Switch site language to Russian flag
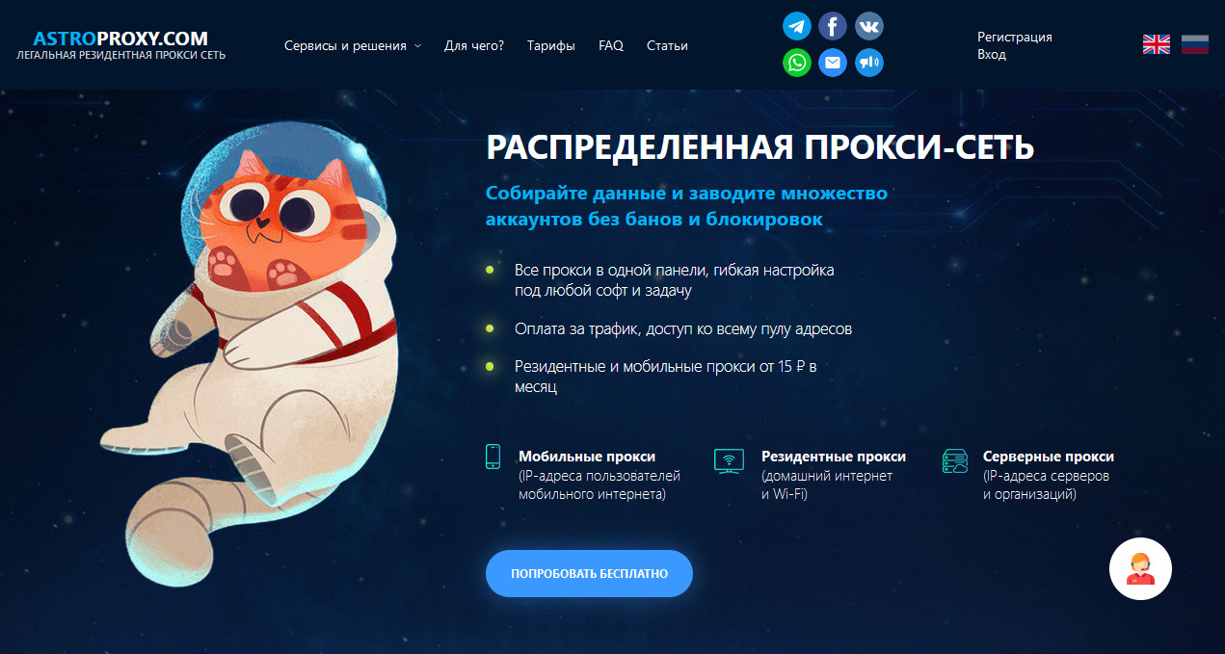Viewport: 1225px width, 654px height. click(x=1195, y=44)
